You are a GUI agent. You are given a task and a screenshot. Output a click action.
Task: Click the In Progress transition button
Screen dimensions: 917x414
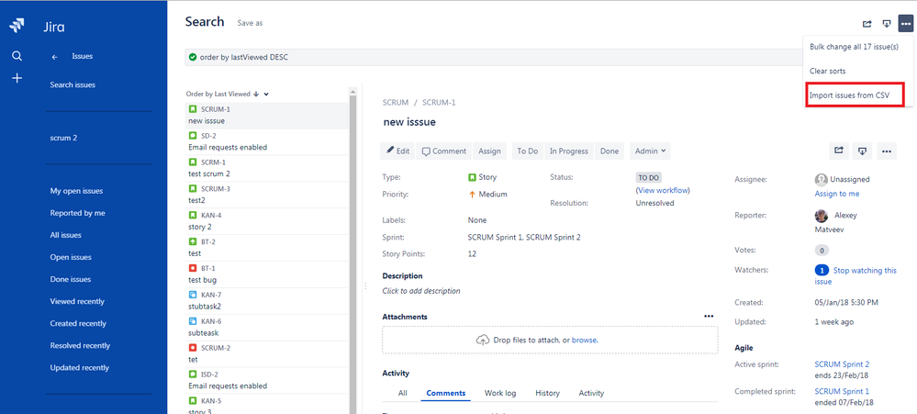point(569,151)
